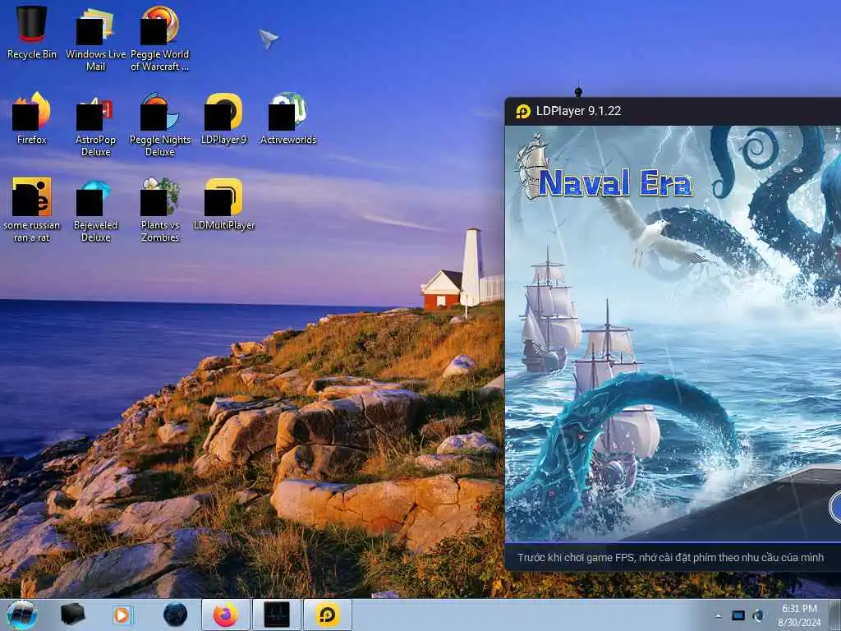Select the Activeworlds desktop icon

point(288,118)
